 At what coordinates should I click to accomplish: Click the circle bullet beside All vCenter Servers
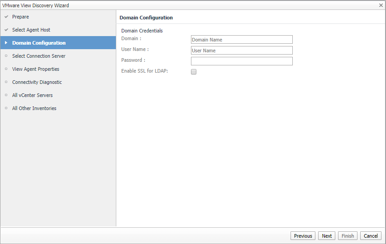coord(6,95)
